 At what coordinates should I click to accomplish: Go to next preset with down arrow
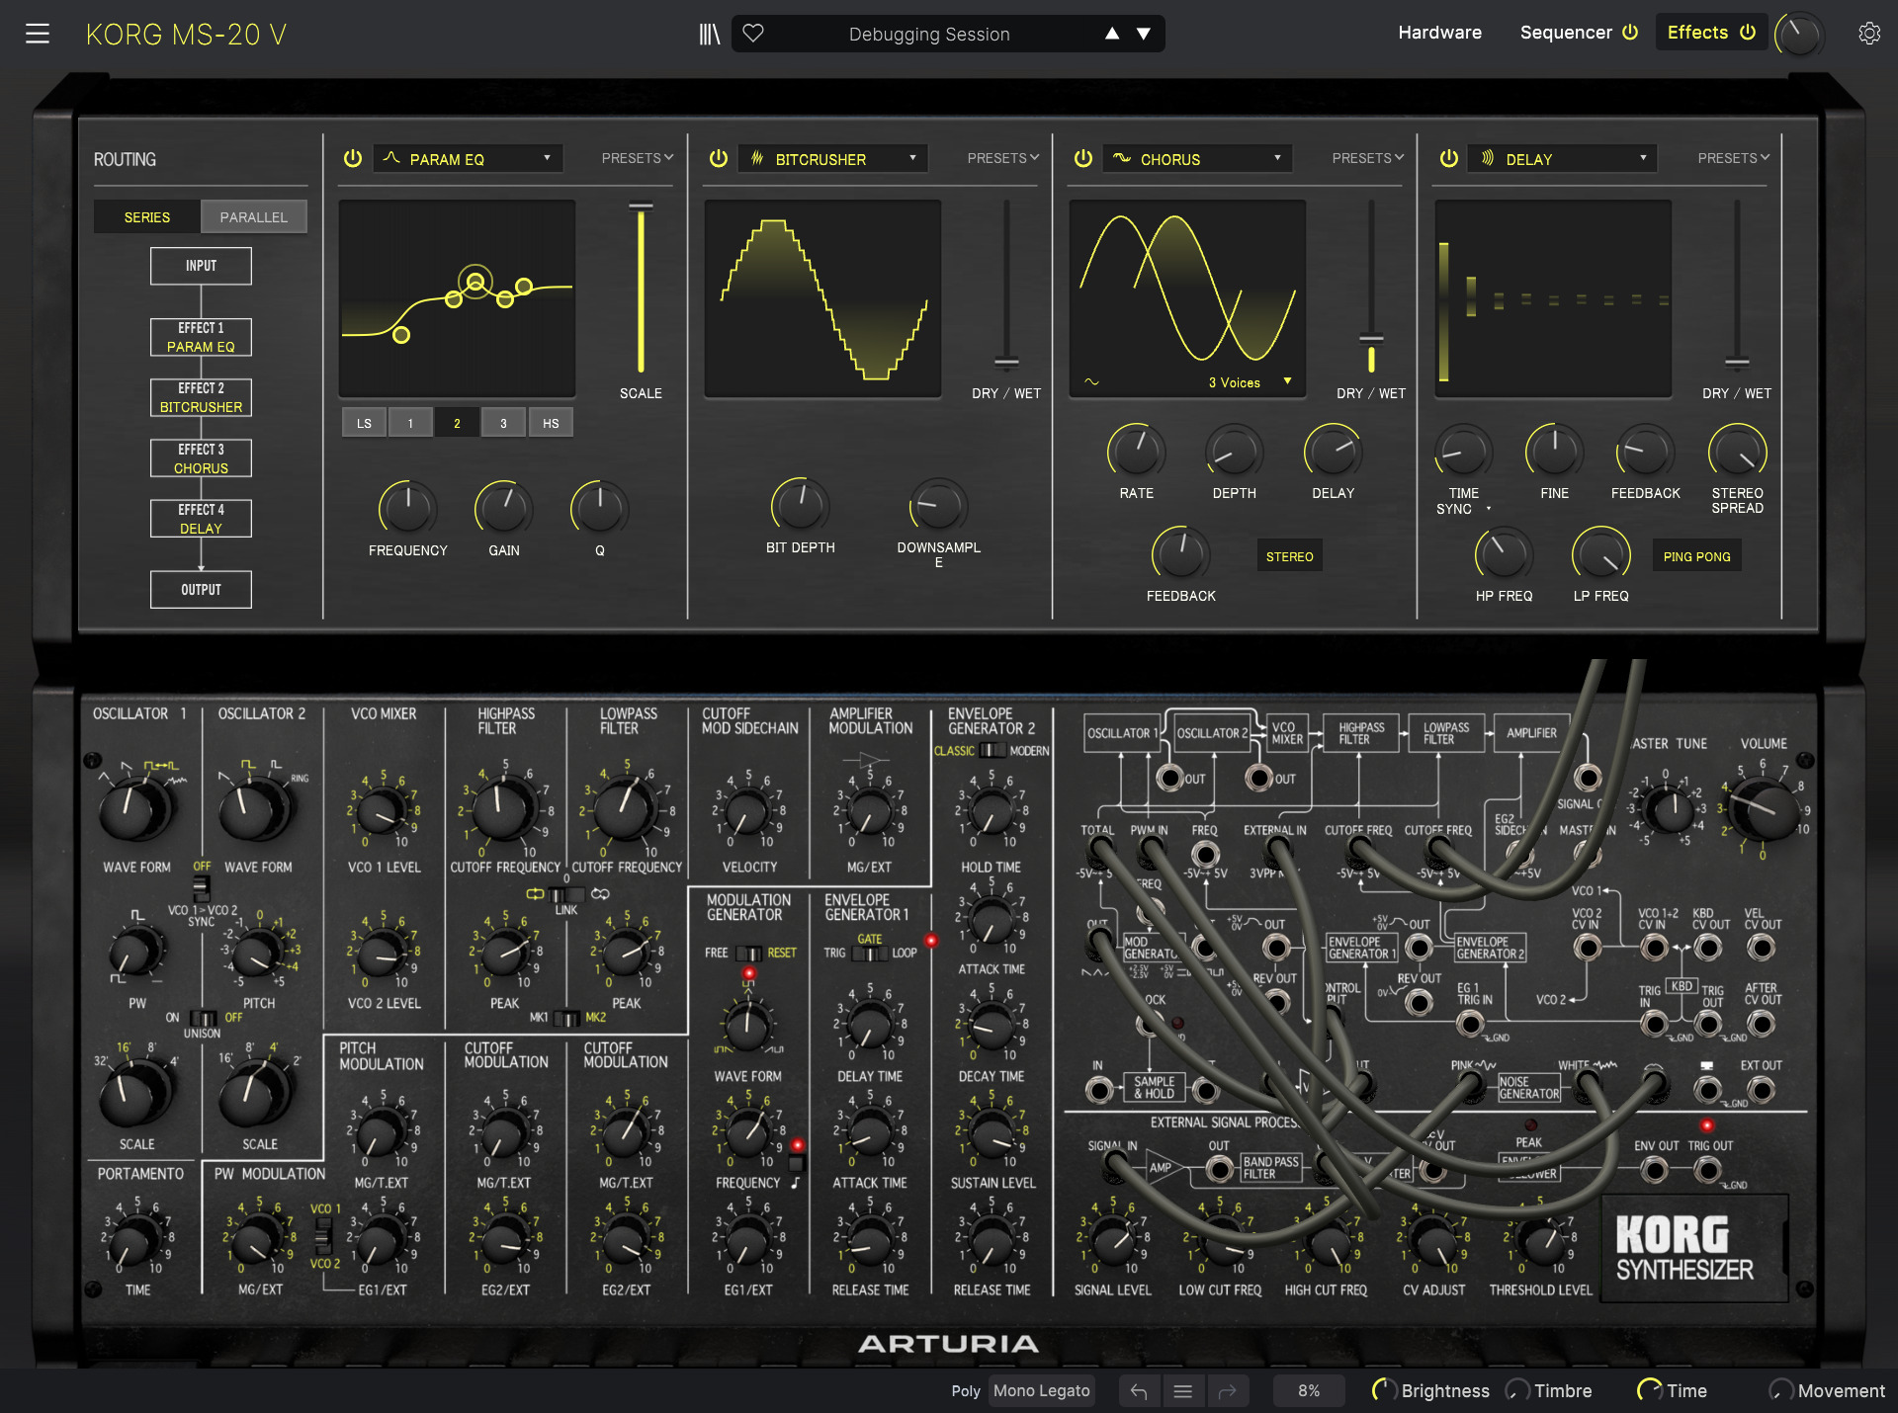coord(1144,34)
